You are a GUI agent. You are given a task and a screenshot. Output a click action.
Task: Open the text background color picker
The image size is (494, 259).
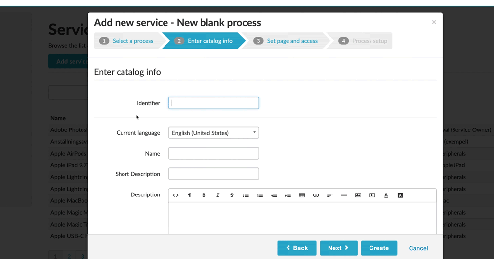pyautogui.click(x=400, y=195)
